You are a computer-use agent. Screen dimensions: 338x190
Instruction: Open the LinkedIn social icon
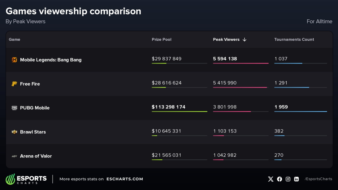click(x=296, y=179)
